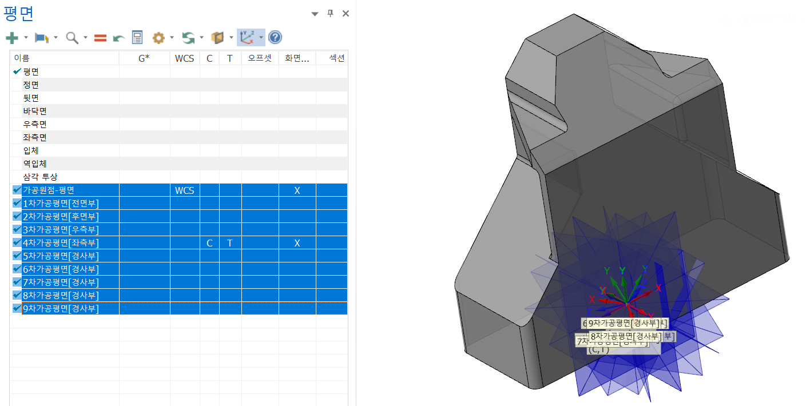
Task: Toggle the checkmark of 8차가공평면[경사부] row
Action: [x=17, y=296]
